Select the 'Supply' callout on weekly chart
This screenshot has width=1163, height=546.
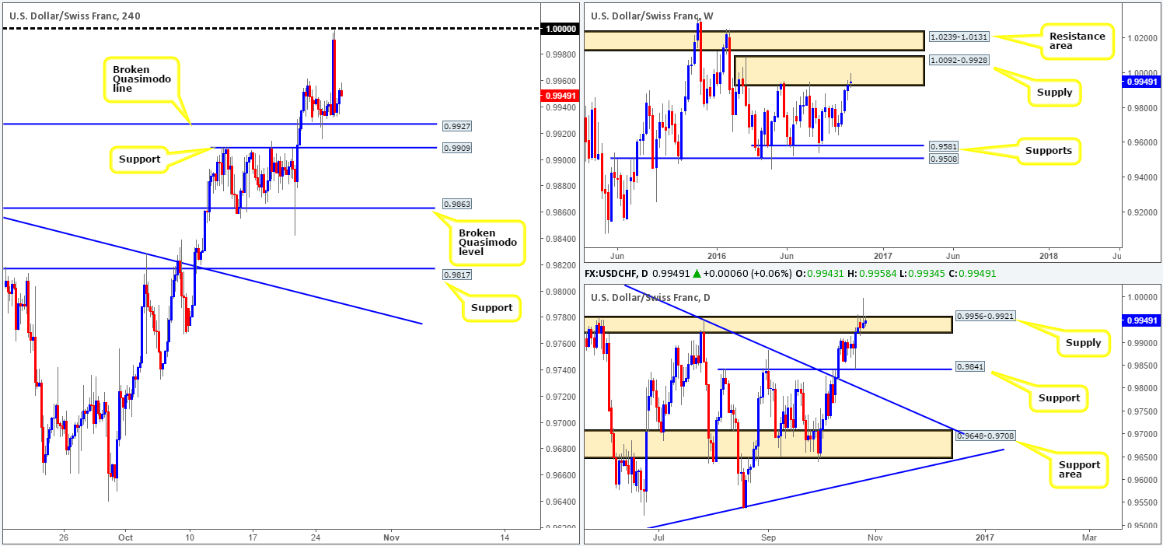[1053, 93]
